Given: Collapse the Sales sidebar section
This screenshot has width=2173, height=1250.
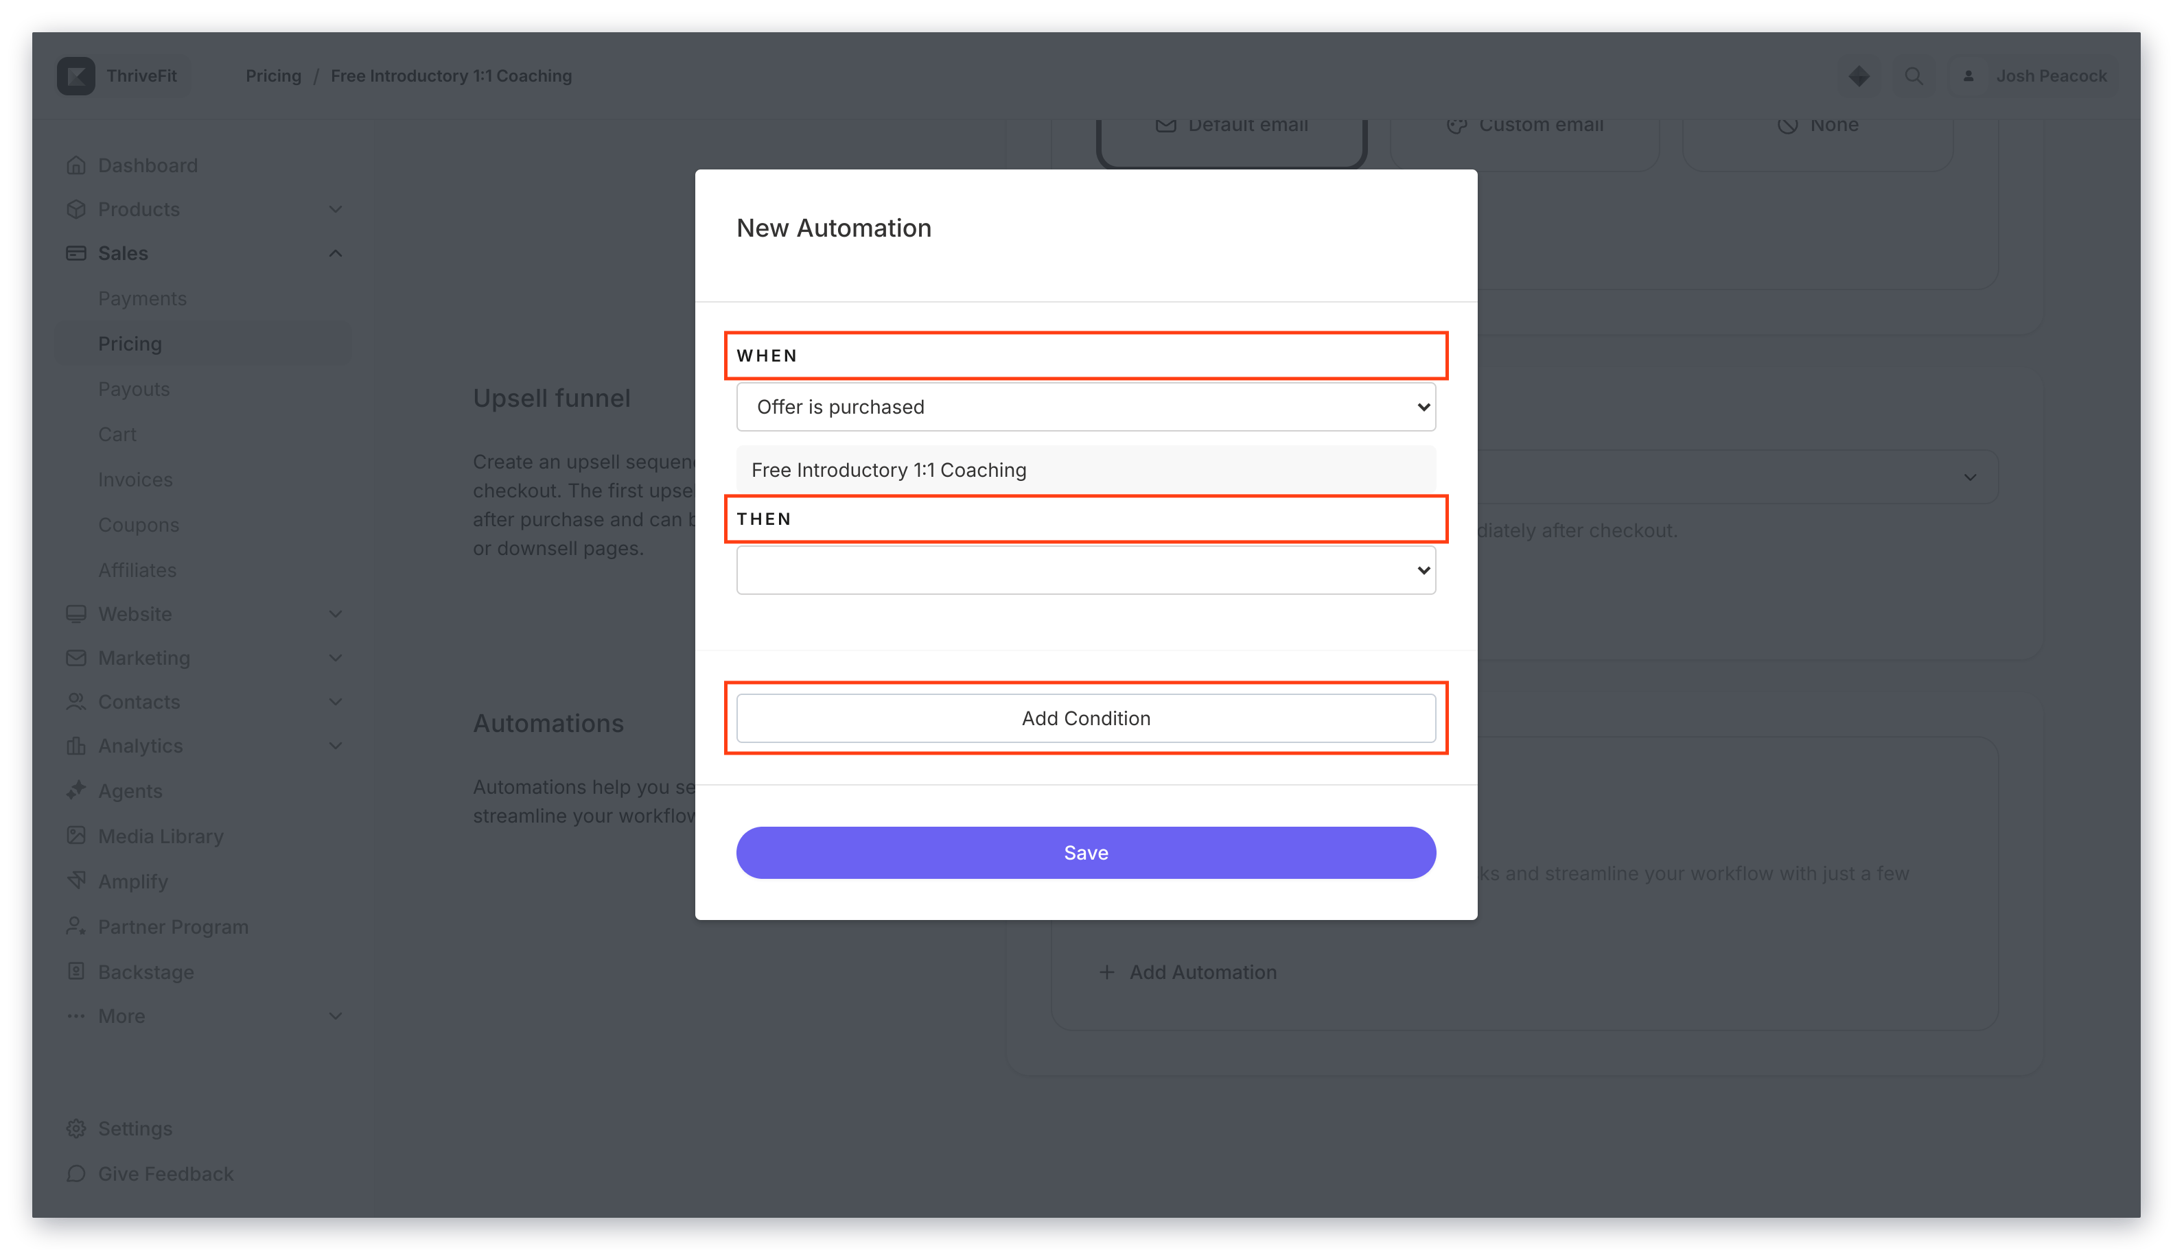Looking at the screenshot, I should [336, 252].
